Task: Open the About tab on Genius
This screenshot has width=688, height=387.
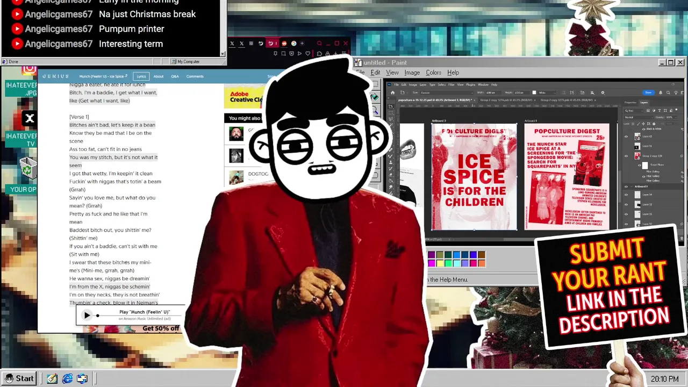Action: (158, 76)
